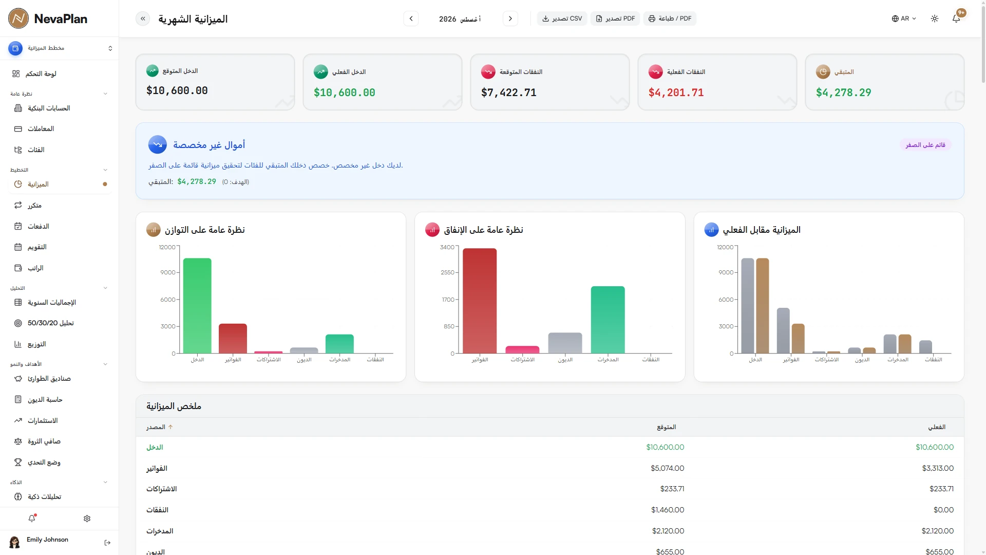Open the مخطط الميزانية workspace switcher

pos(60,48)
